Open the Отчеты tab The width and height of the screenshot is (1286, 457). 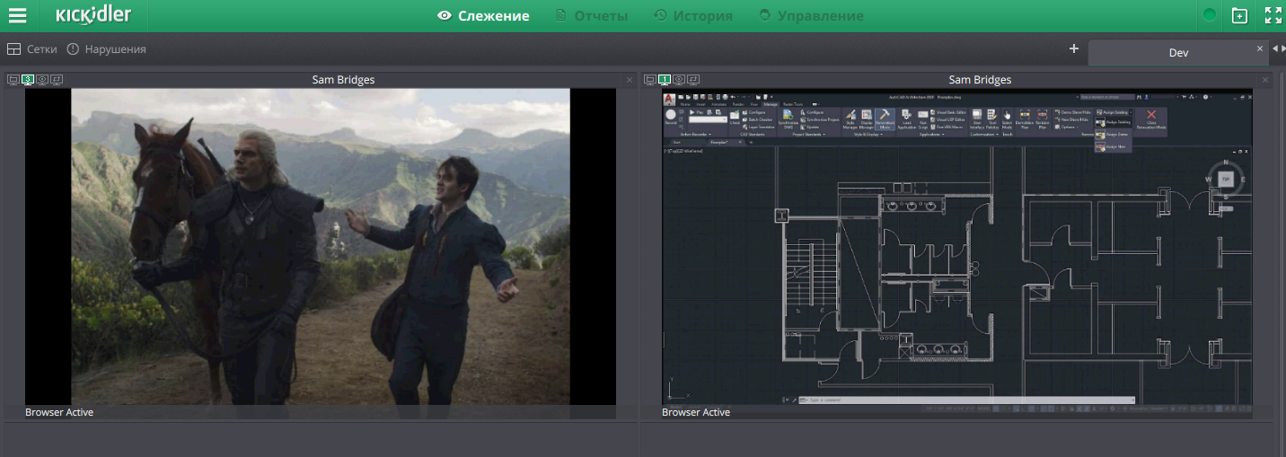tap(591, 15)
